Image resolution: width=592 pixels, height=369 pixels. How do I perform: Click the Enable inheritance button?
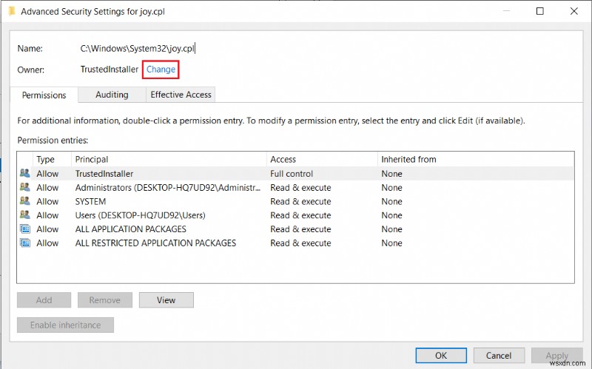tap(65, 325)
